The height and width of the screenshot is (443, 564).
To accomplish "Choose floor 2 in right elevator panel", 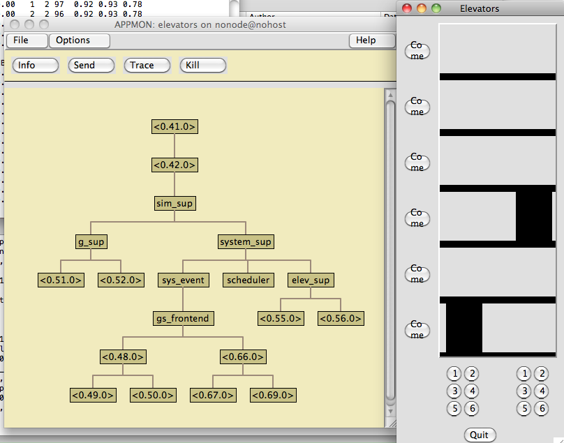I will [542, 374].
